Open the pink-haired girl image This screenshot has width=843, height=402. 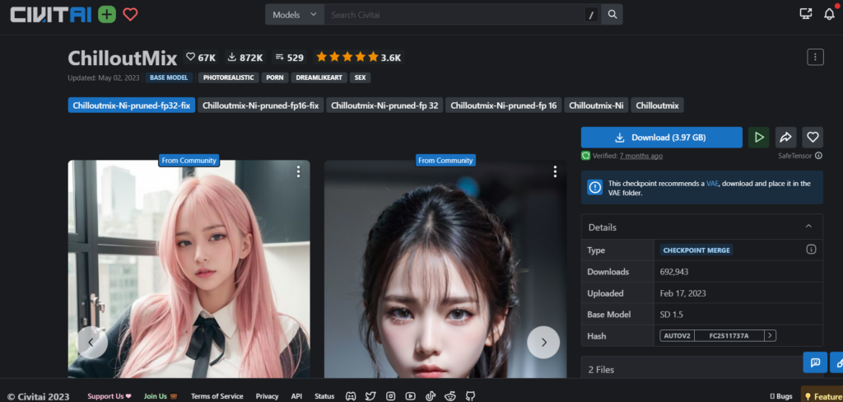[189, 269]
